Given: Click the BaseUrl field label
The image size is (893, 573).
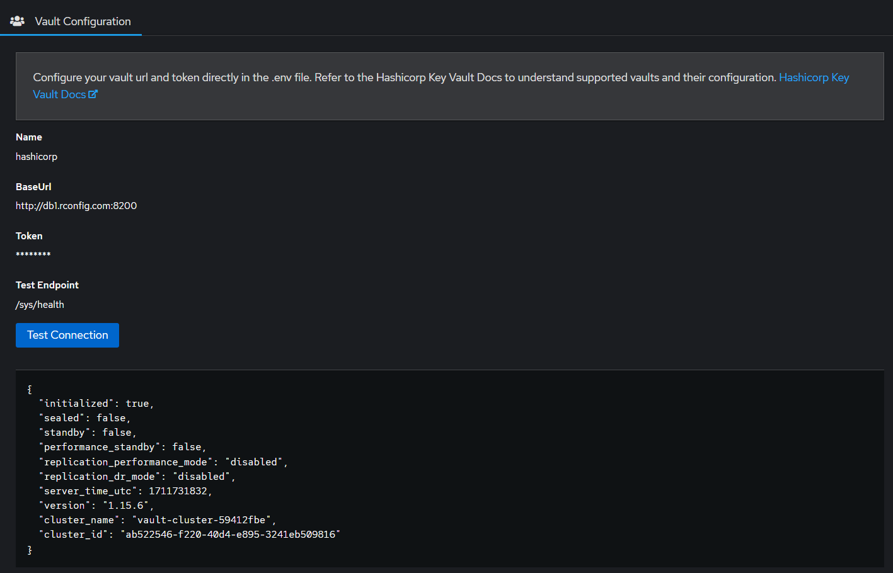Looking at the screenshot, I should 33,187.
